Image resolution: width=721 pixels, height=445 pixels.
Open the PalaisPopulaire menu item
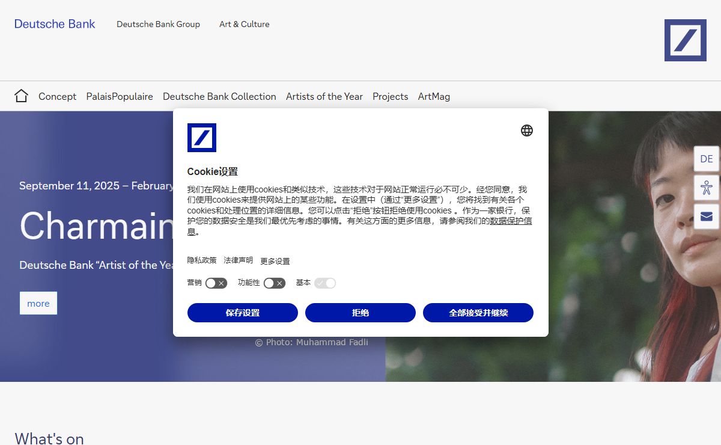coord(120,96)
